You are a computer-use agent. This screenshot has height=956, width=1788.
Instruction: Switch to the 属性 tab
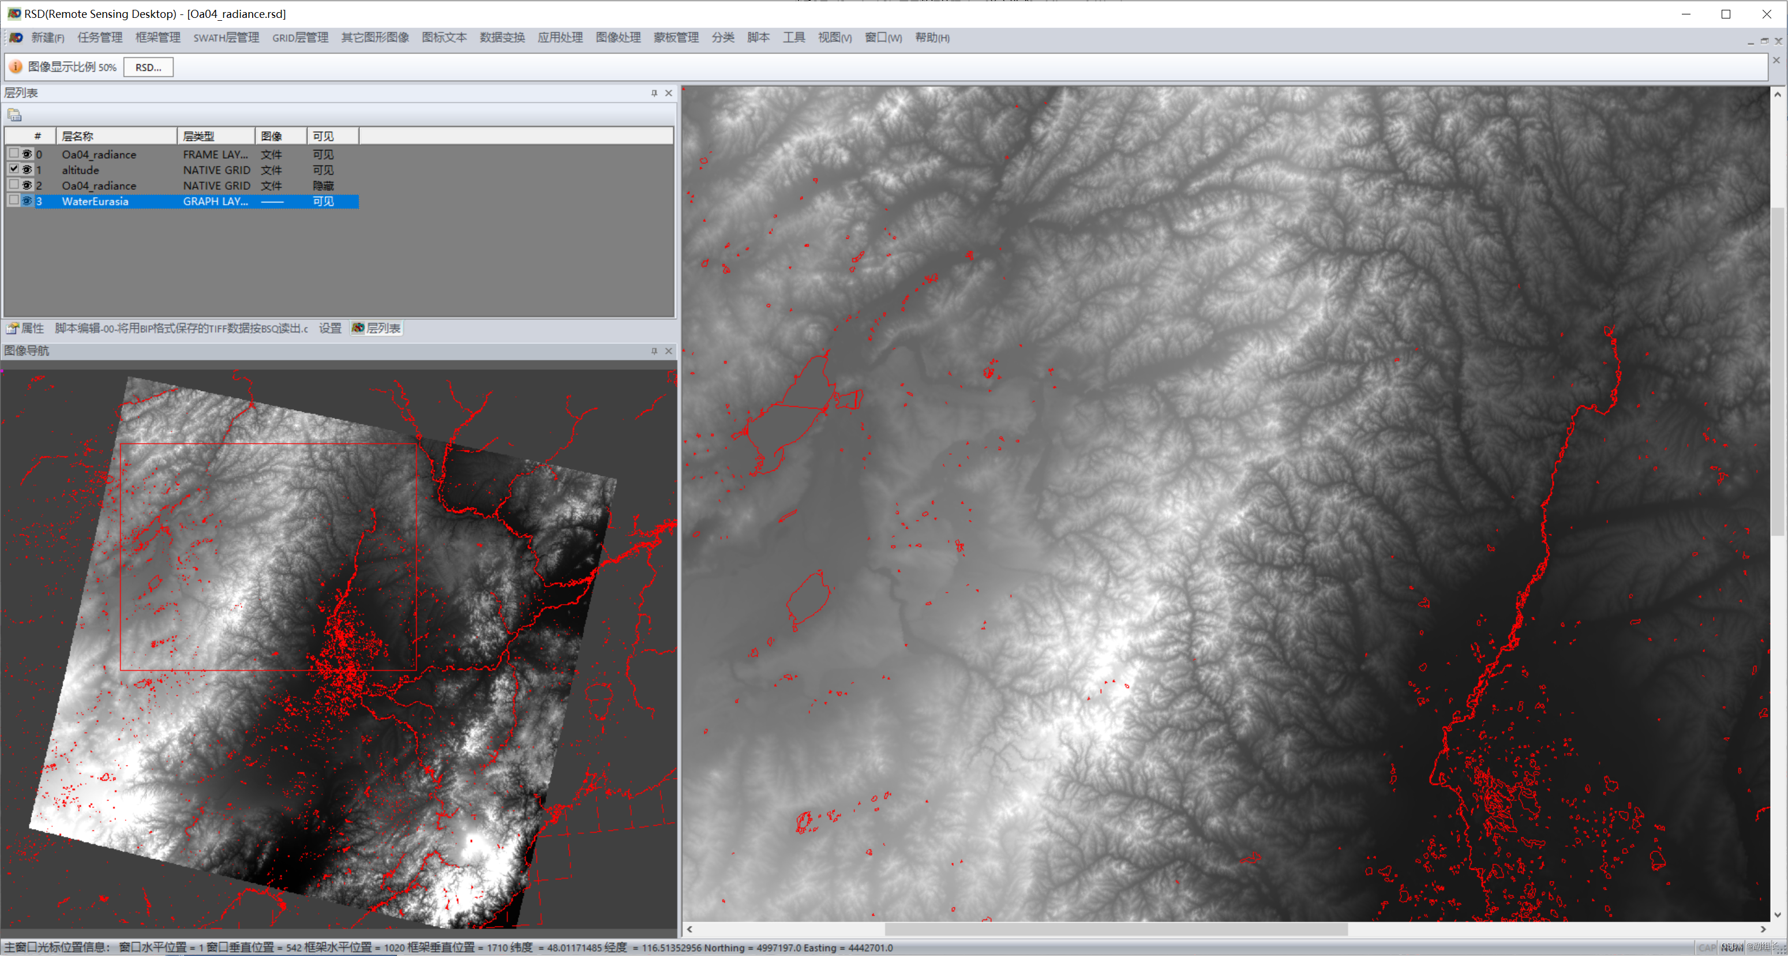coord(26,328)
